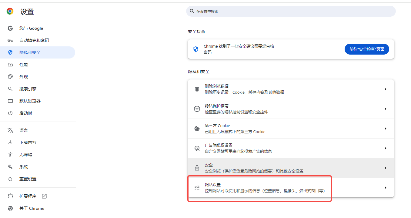Screen dimensions: 411x218
Task: Open 语言 settings section
Action: coord(38,130)
